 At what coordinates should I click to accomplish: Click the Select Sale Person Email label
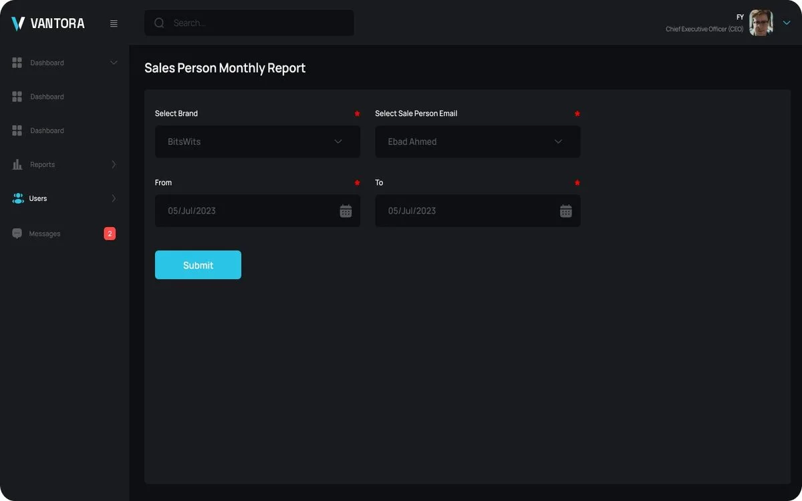[416, 114]
